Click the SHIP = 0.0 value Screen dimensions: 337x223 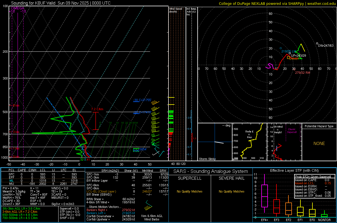click(x=67, y=218)
